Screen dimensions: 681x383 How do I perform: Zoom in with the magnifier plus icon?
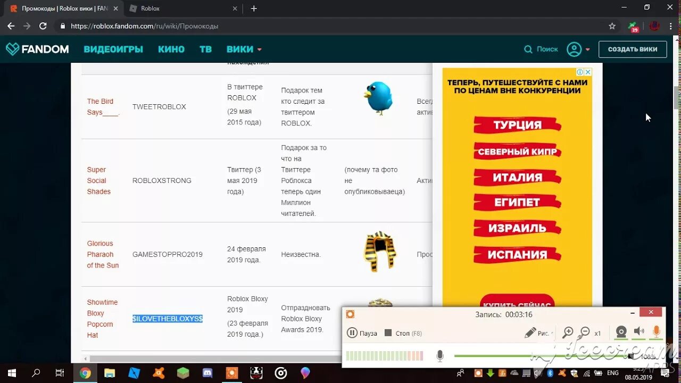coord(568,332)
